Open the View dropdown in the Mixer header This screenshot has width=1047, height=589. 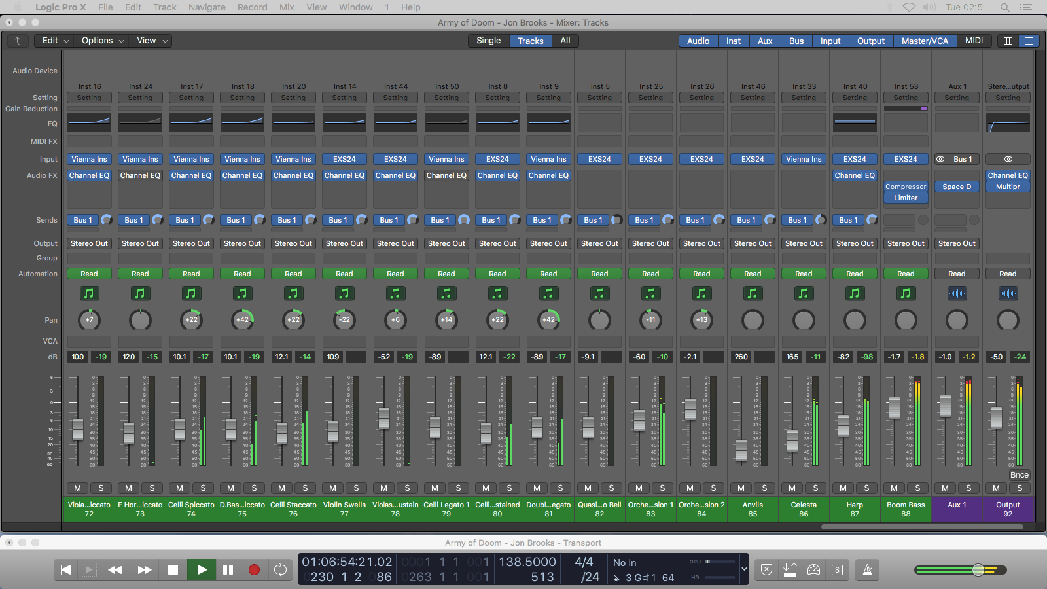147,40
